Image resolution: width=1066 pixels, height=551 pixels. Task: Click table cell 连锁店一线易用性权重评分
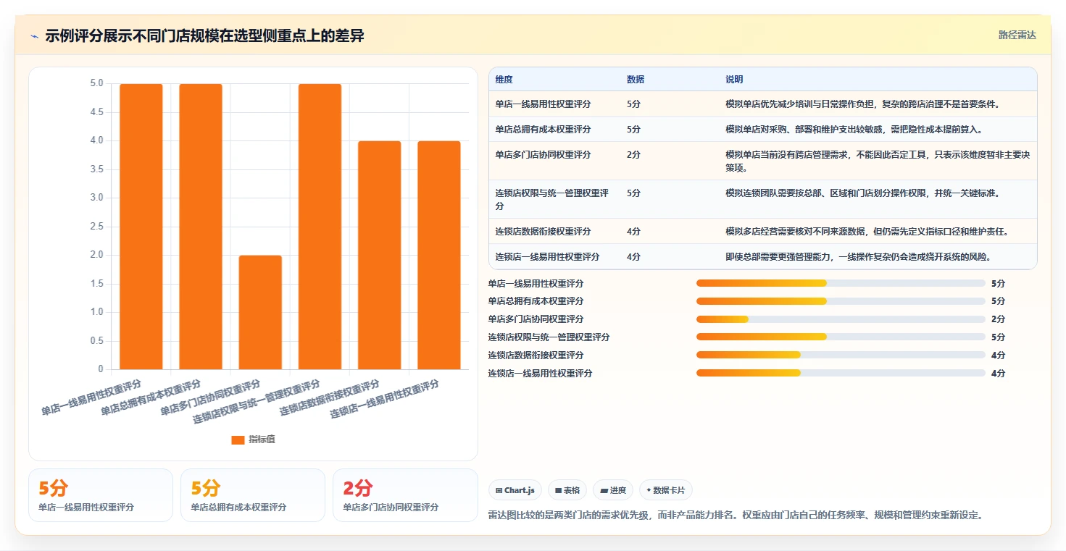[547, 256]
